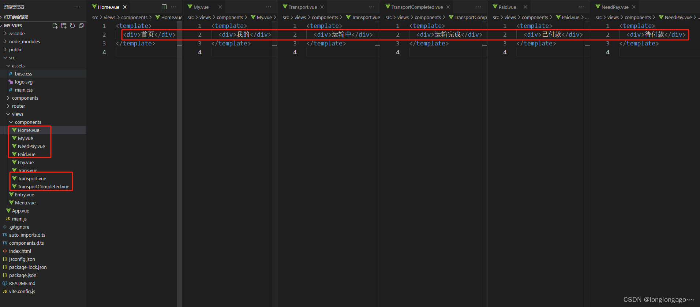The image size is (700, 307).
Task: Open more actions for TransportCompleted.vue editor group
Action: (479, 7)
